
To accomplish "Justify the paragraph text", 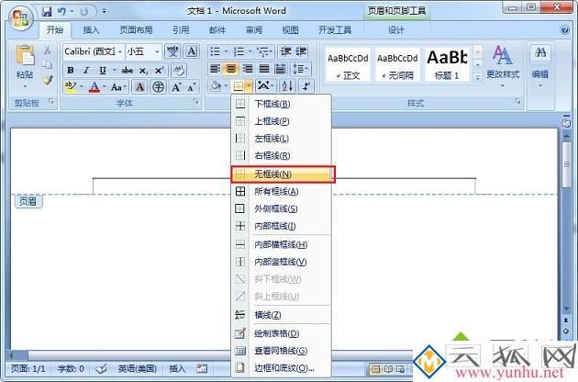I will click(x=264, y=69).
